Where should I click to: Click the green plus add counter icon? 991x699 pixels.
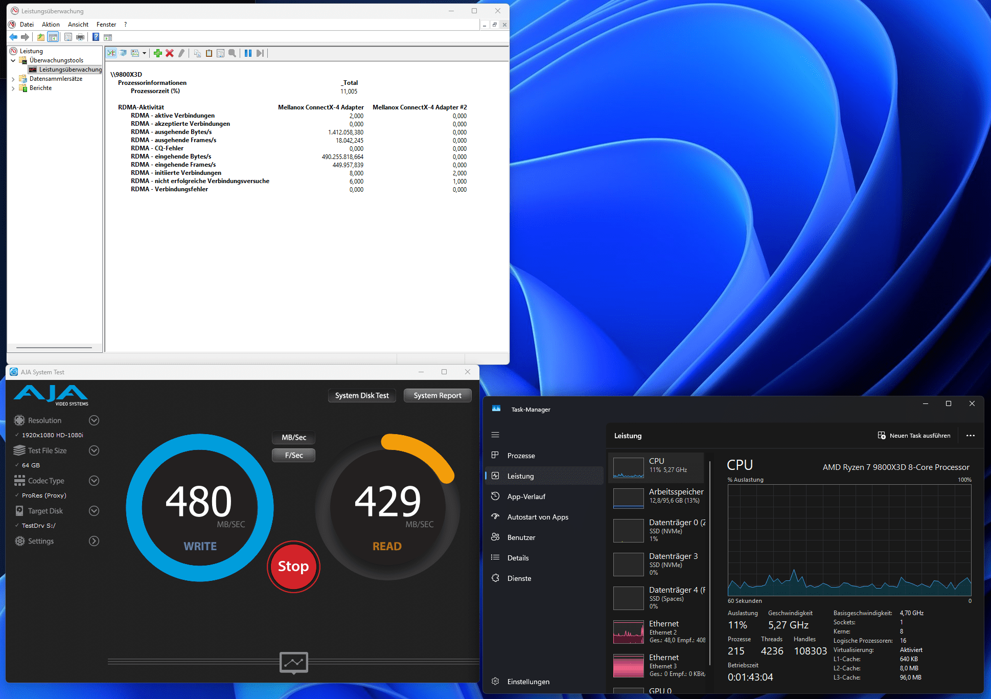pyautogui.click(x=158, y=53)
